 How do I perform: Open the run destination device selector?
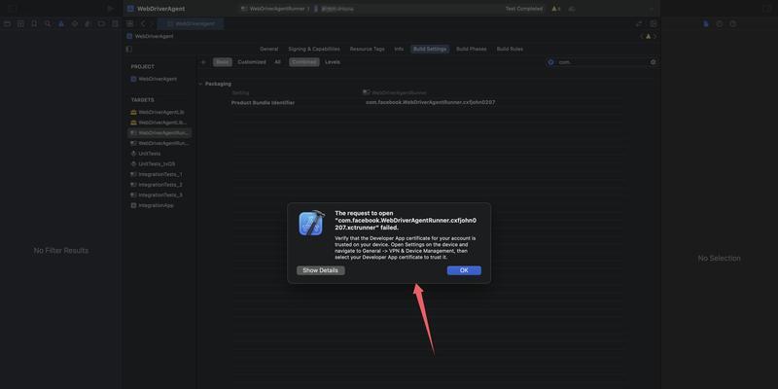pyautogui.click(x=337, y=9)
